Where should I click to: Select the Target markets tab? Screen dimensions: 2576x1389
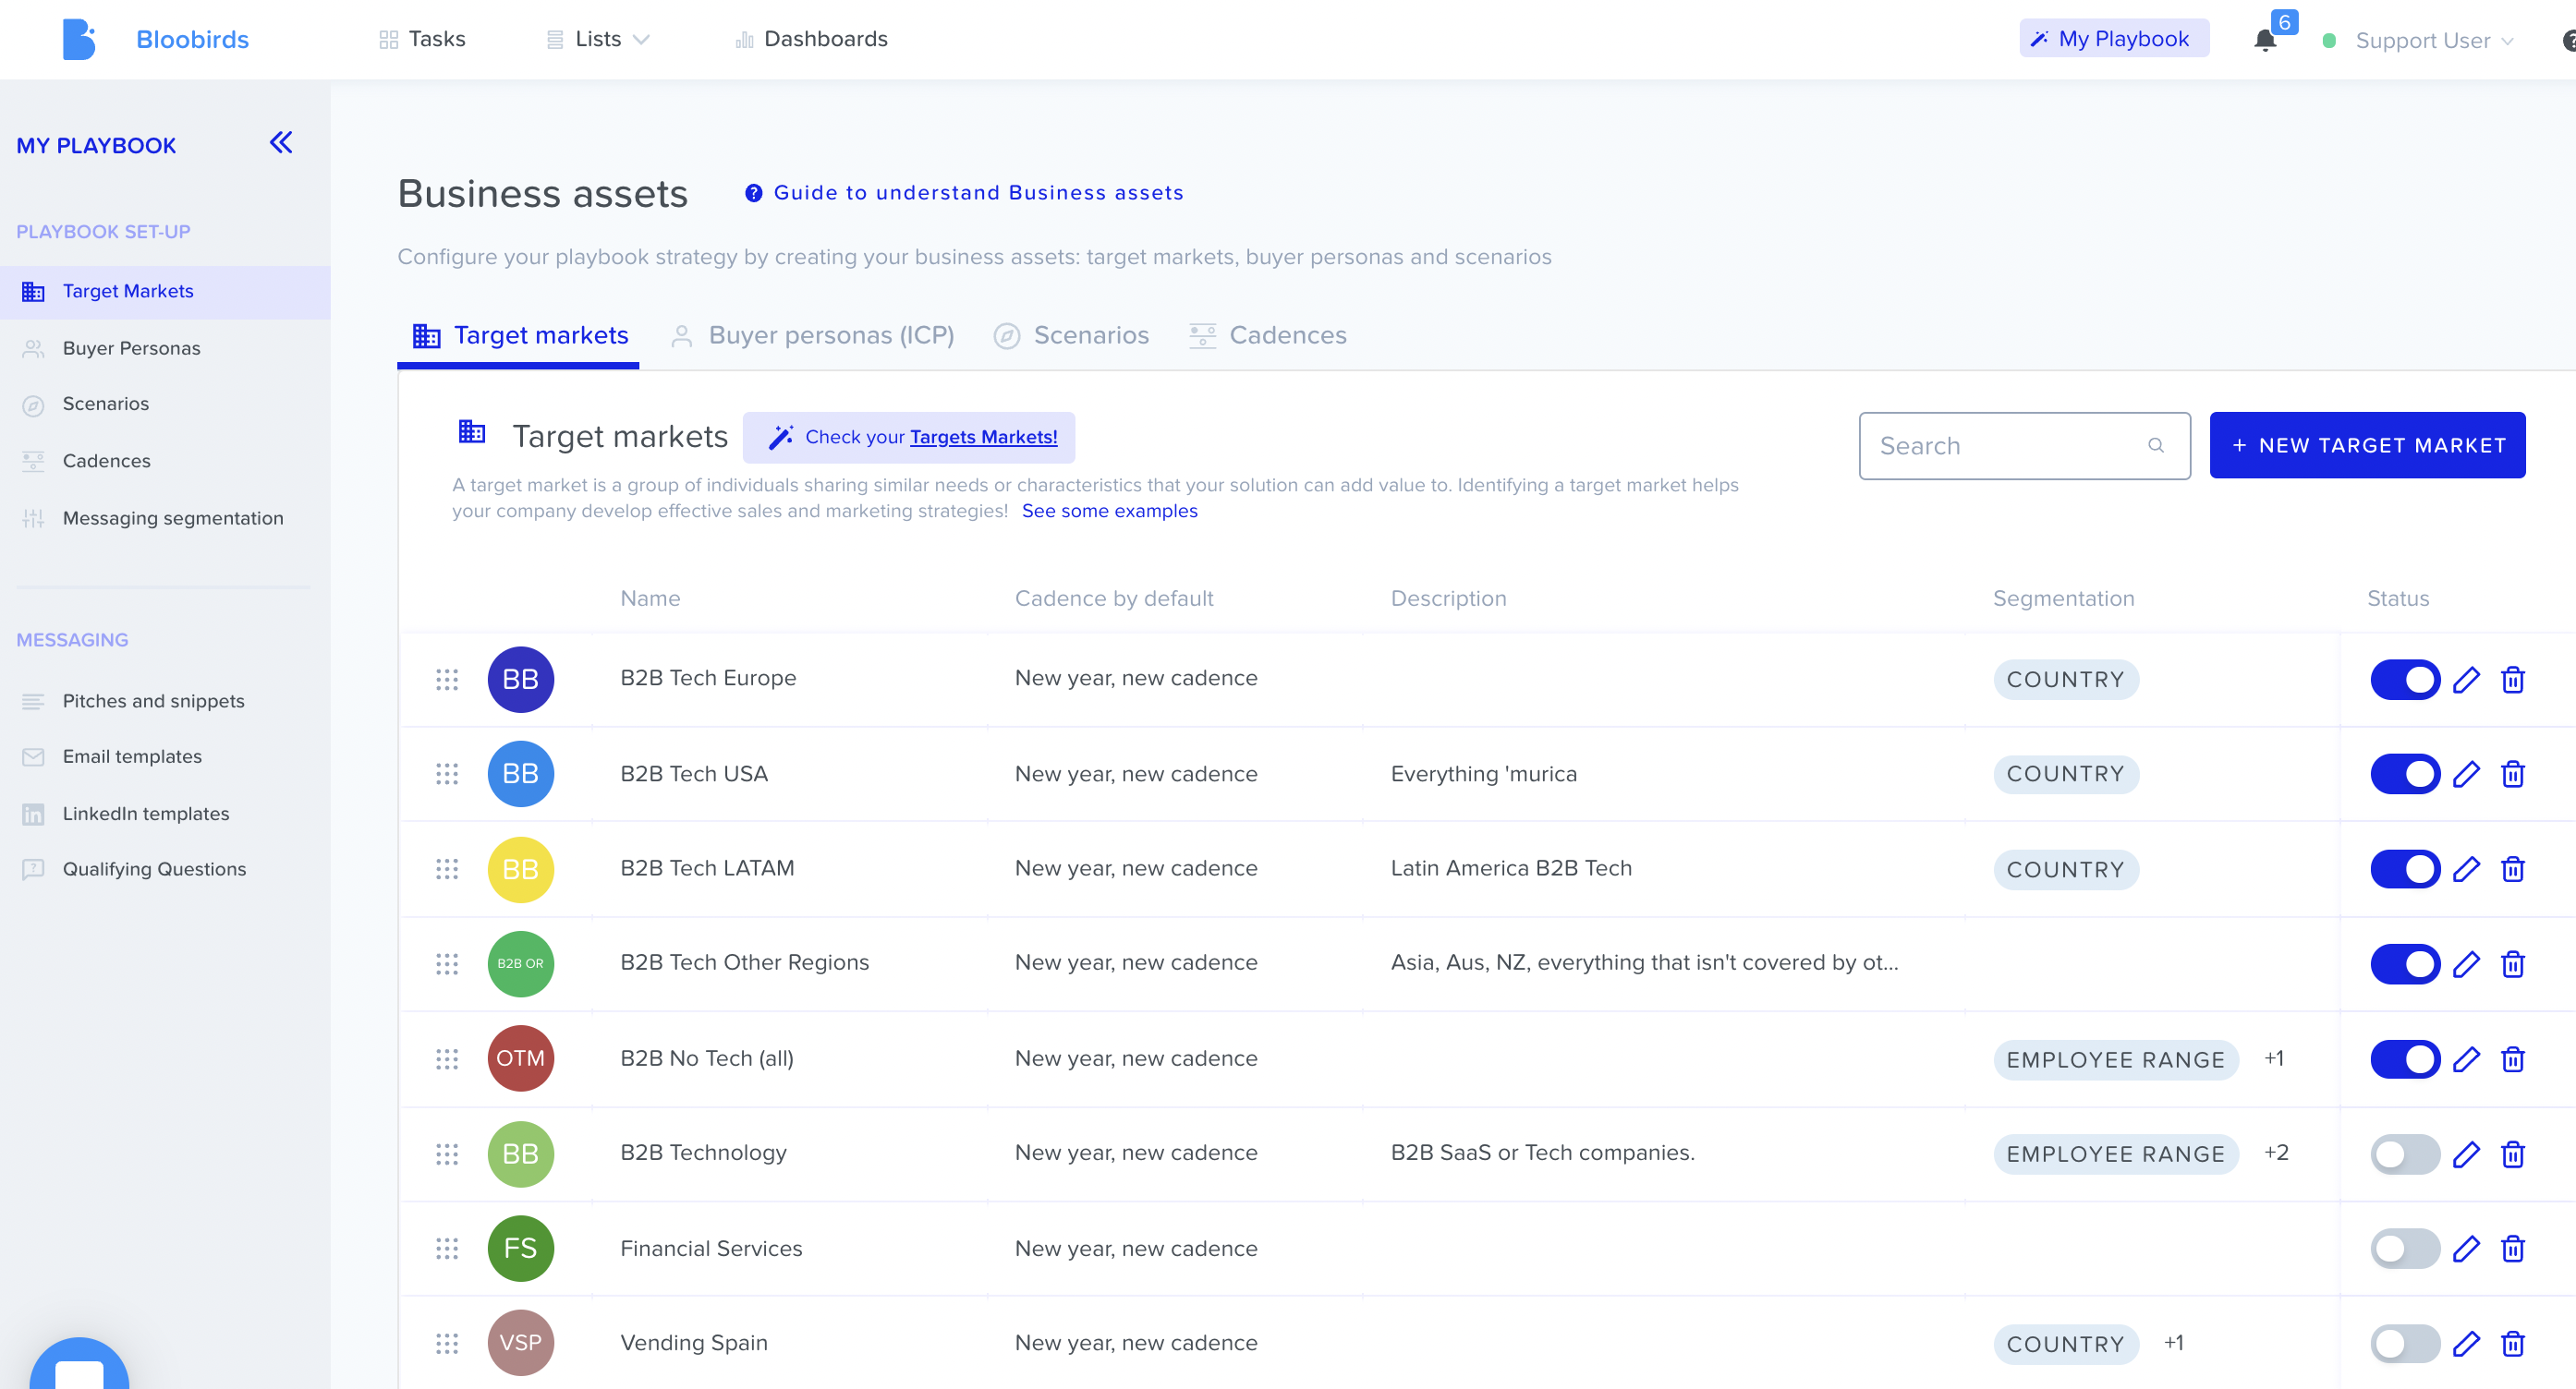(520, 336)
